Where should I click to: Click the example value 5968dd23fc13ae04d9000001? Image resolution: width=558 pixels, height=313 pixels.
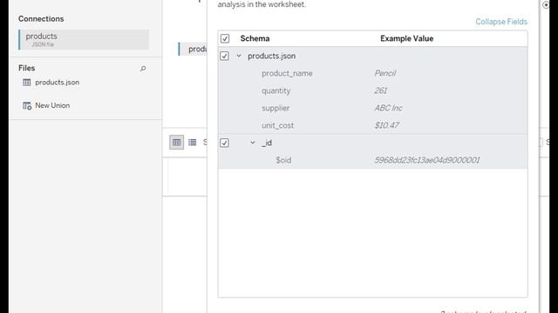pos(426,160)
